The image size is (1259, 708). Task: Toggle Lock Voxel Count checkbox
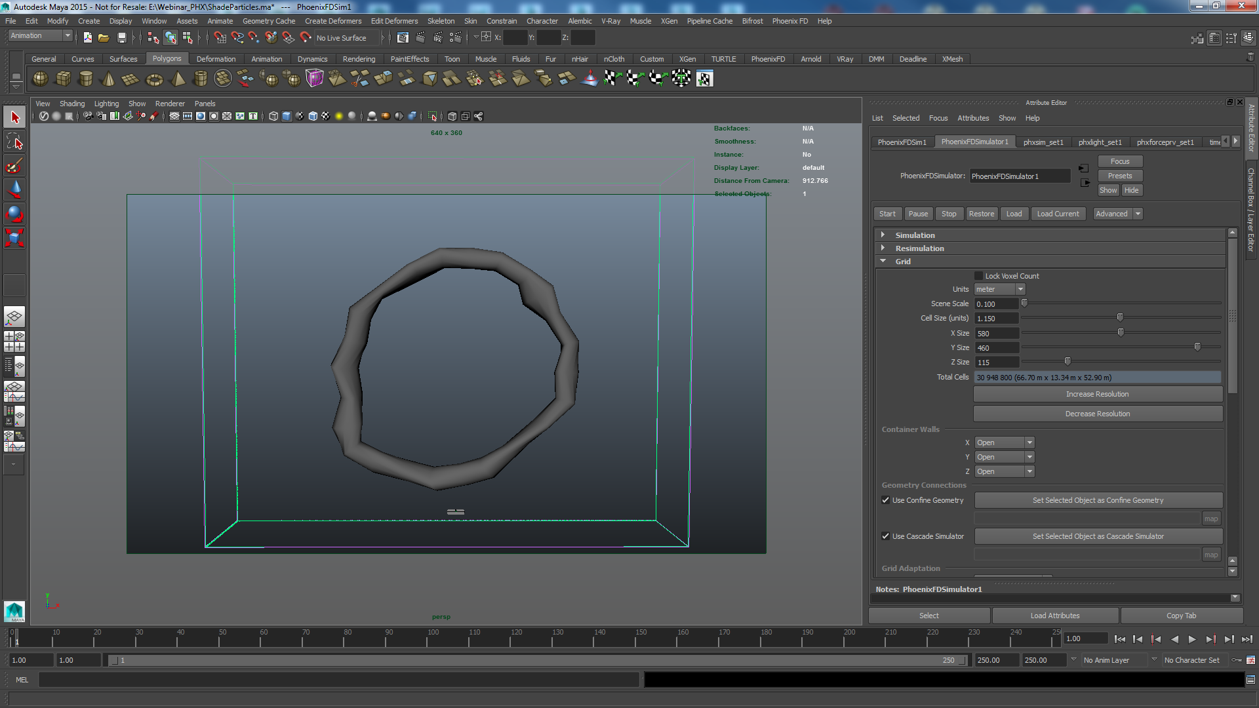click(x=979, y=276)
